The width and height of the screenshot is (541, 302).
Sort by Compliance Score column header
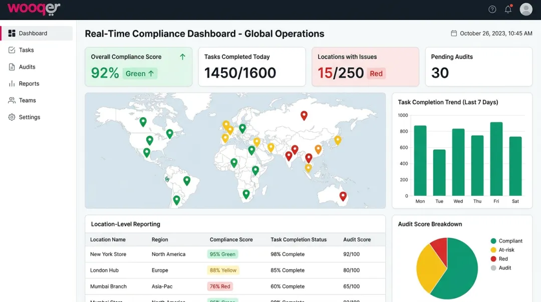231,239
